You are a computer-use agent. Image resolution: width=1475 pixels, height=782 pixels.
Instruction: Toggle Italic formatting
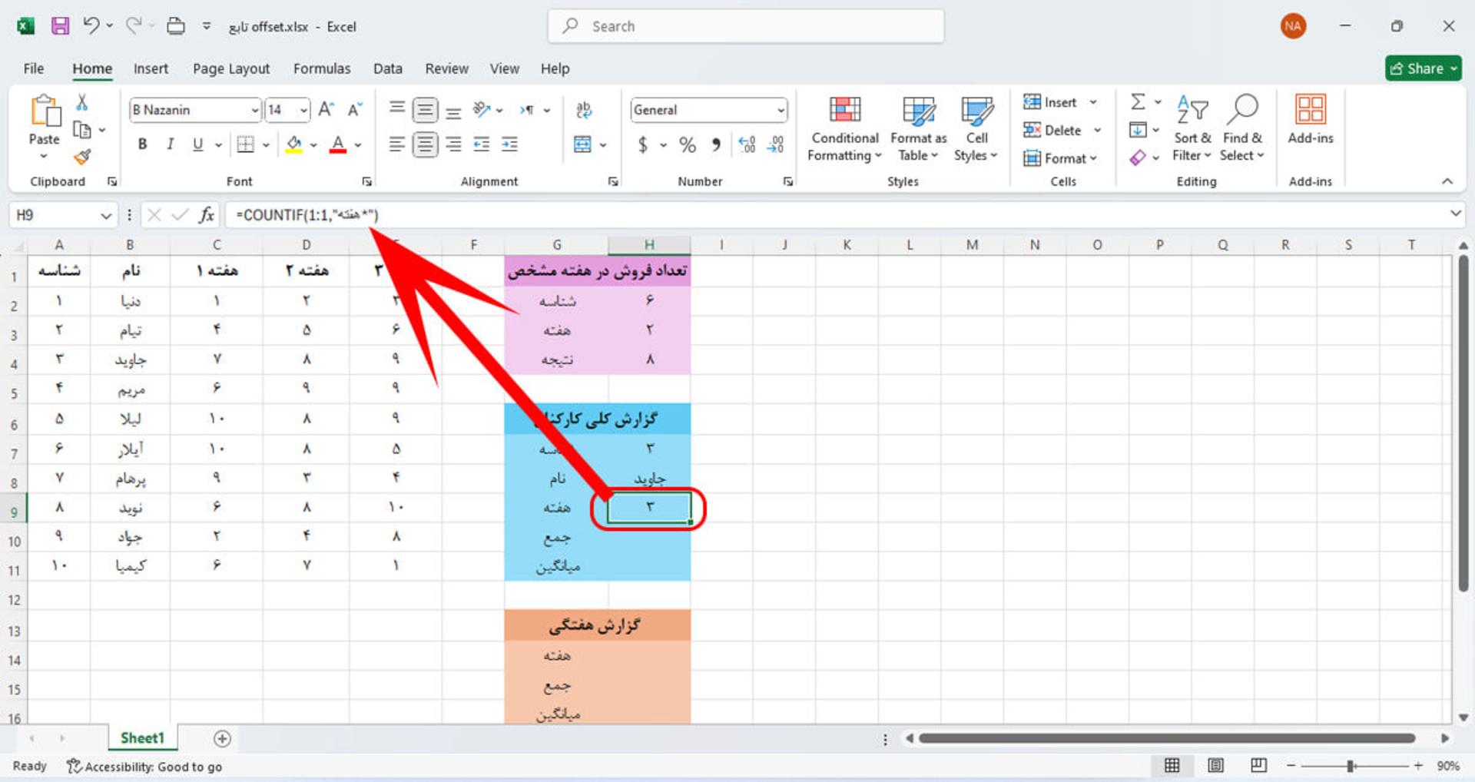[170, 144]
